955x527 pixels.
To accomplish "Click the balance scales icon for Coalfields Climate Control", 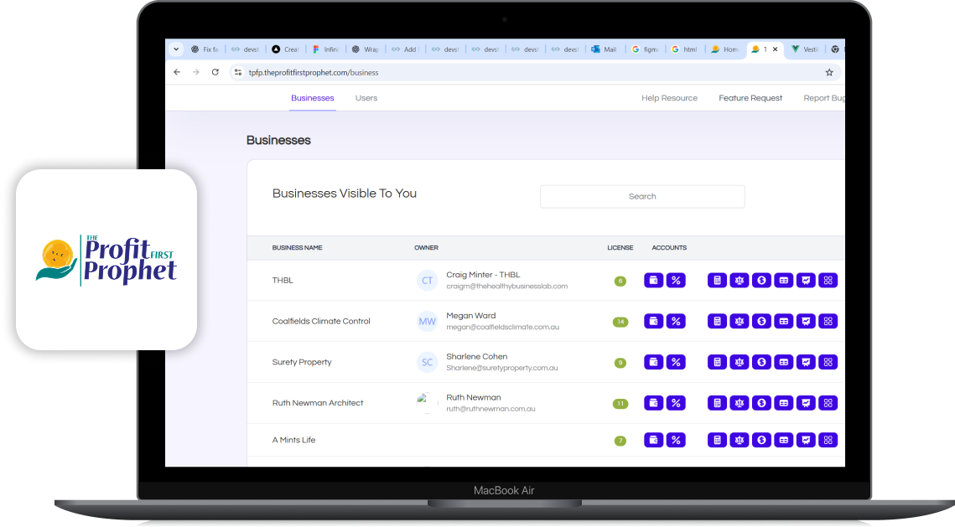I will click(740, 321).
